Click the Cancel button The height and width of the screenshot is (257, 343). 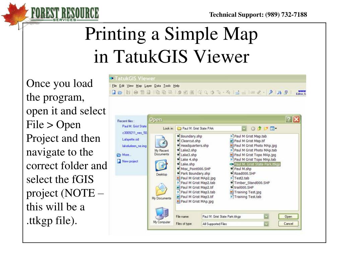(288, 224)
